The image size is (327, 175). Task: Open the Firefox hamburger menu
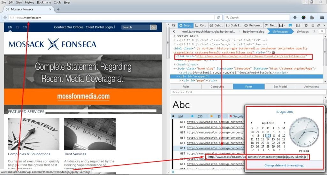coord(322,18)
